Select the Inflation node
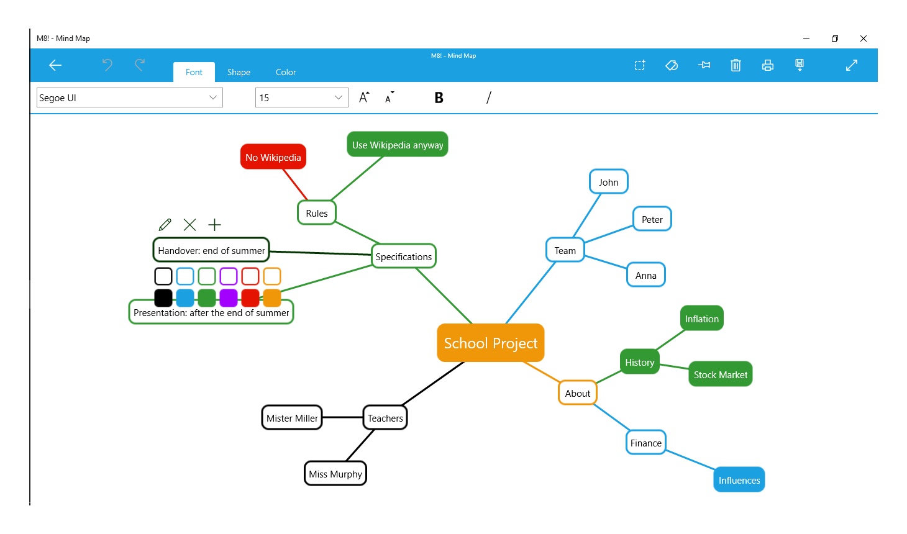907x534 pixels. (702, 319)
